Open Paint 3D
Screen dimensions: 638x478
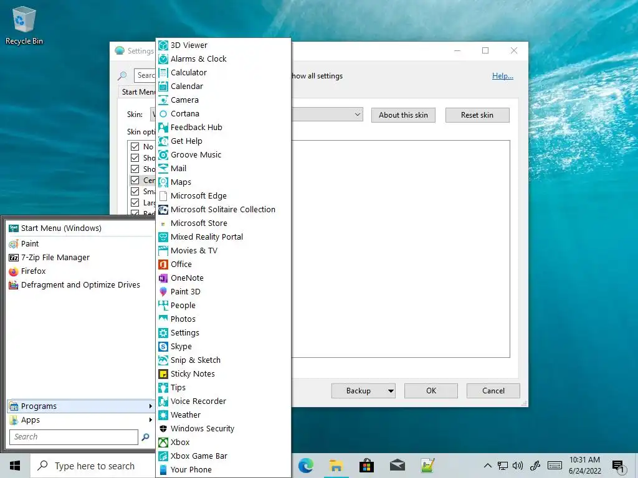click(224, 291)
